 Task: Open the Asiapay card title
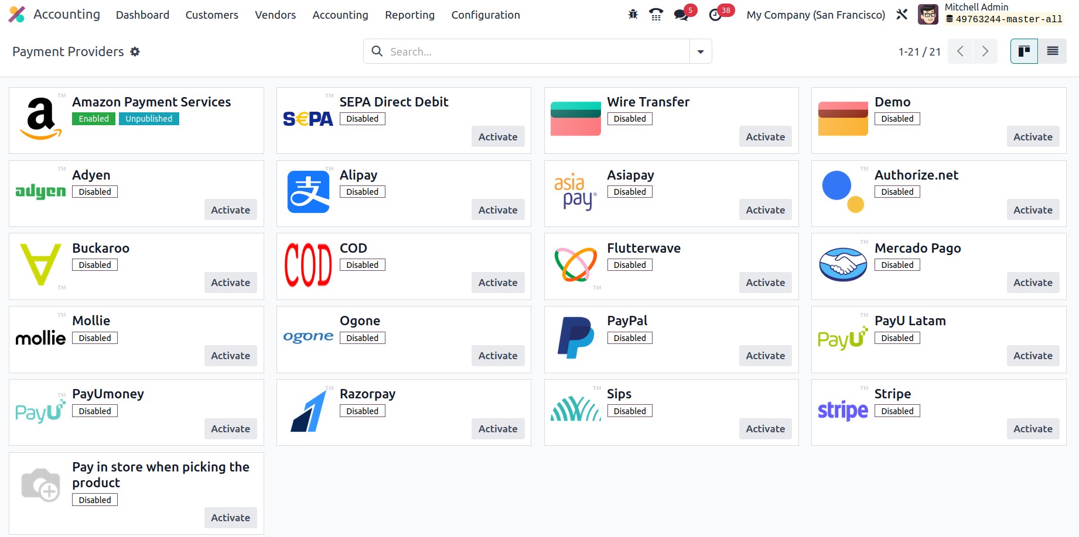(x=630, y=175)
